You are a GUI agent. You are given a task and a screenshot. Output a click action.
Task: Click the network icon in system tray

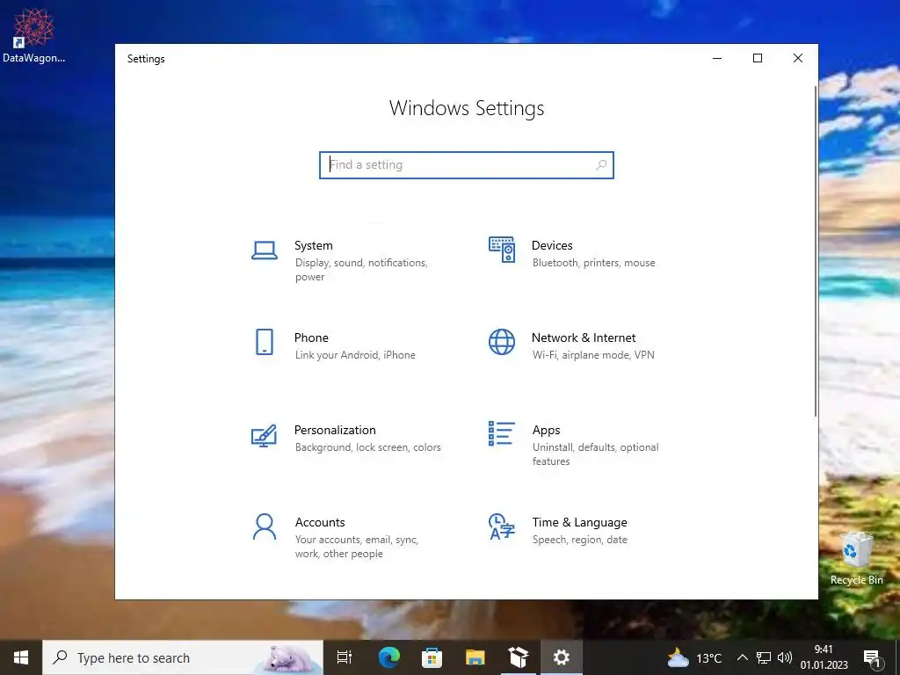pyautogui.click(x=764, y=657)
